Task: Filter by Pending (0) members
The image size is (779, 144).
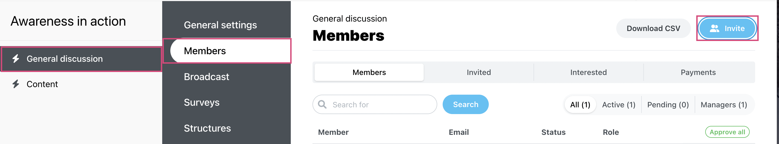Action: point(668,105)
